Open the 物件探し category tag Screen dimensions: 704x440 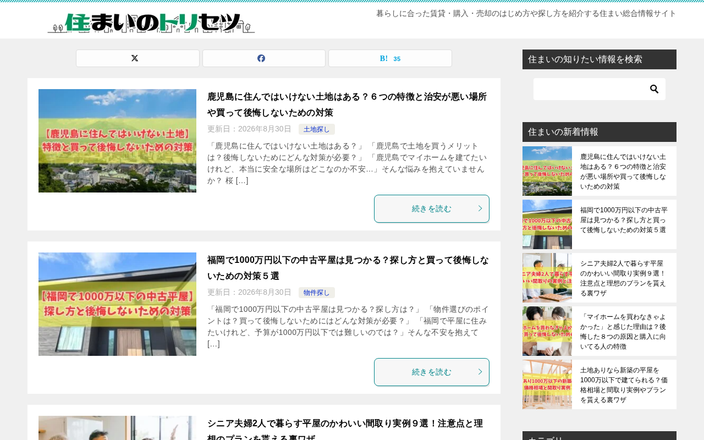tap(317, 293)
